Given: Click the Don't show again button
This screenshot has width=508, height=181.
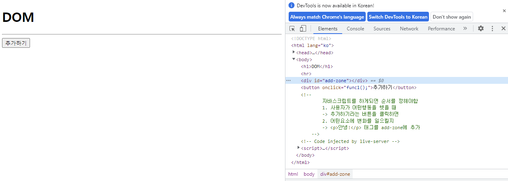Looking at the screenshot, I should 452,17.
